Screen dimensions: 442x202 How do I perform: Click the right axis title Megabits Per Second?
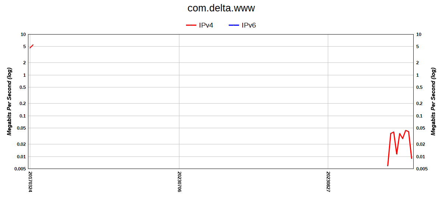[434, 101]
